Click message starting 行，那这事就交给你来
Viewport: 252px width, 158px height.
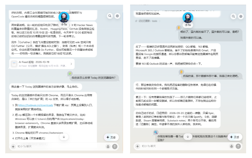(x=177, y=87)
